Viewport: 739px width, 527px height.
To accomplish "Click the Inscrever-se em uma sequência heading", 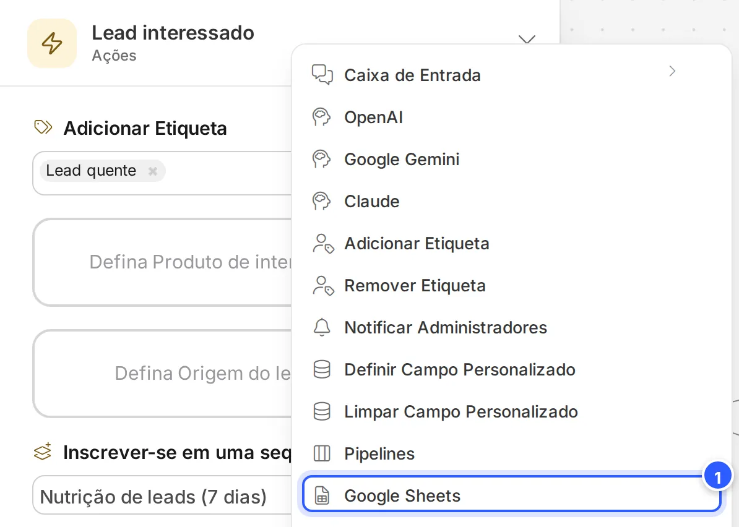I will tap(177, 452).
